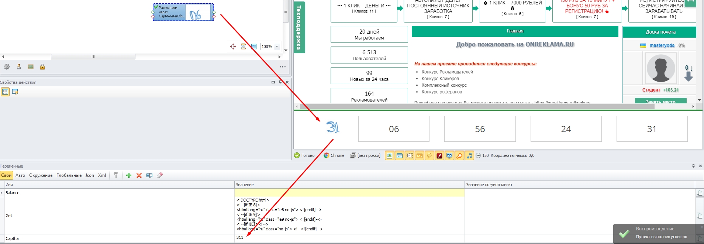
Task: Open the Xml tab
Action: pyautogui.click(x=102, y=175)
